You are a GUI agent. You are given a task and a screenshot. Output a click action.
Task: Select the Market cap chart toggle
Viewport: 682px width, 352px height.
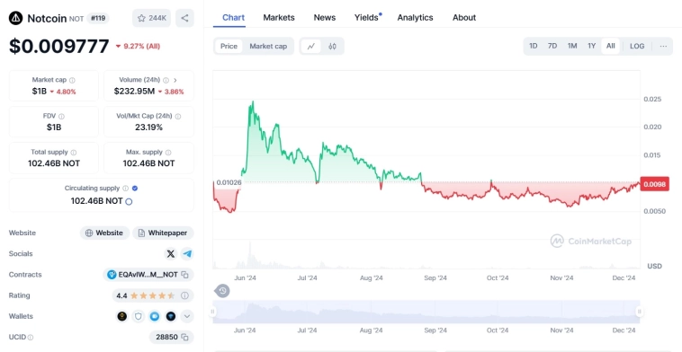[x=268, y=47]
